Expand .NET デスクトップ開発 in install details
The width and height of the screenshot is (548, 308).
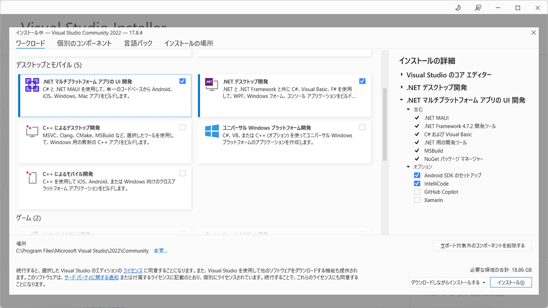[x=401, y=88]
